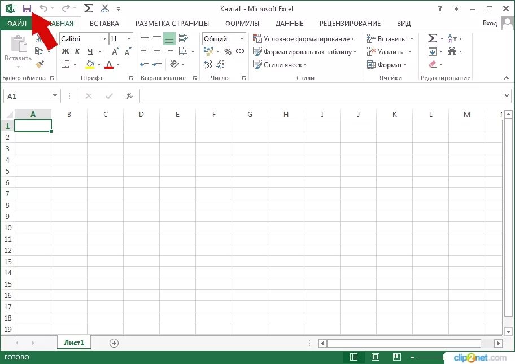
Task: Apply Percent Style format
Action: coord(228,51)
